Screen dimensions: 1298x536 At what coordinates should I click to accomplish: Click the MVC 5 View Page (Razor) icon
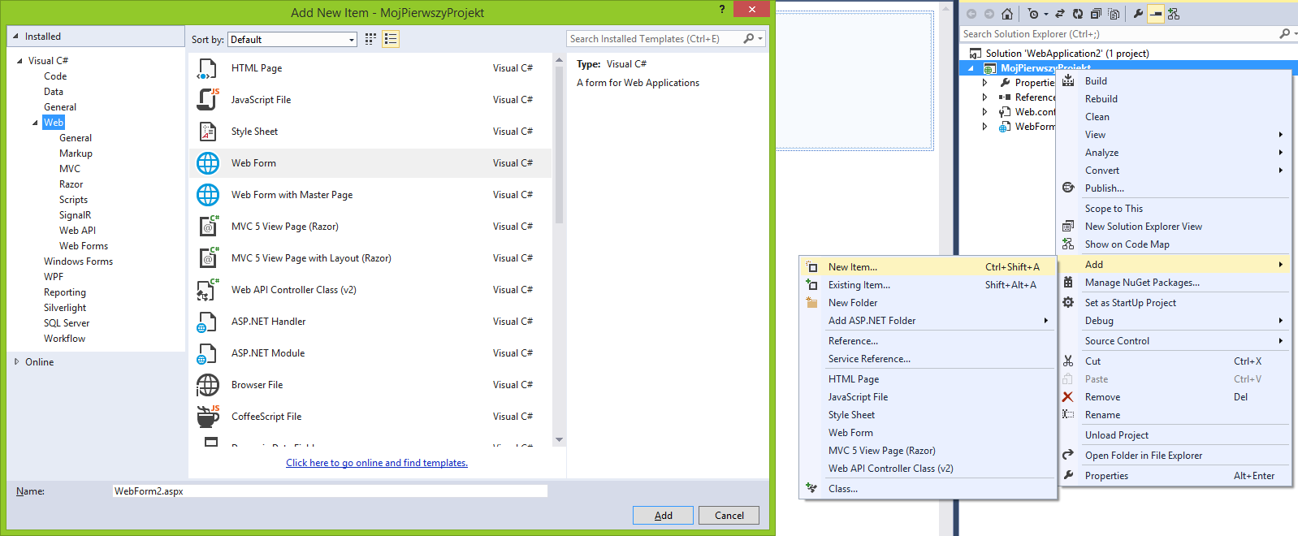[x=209, y=227]
